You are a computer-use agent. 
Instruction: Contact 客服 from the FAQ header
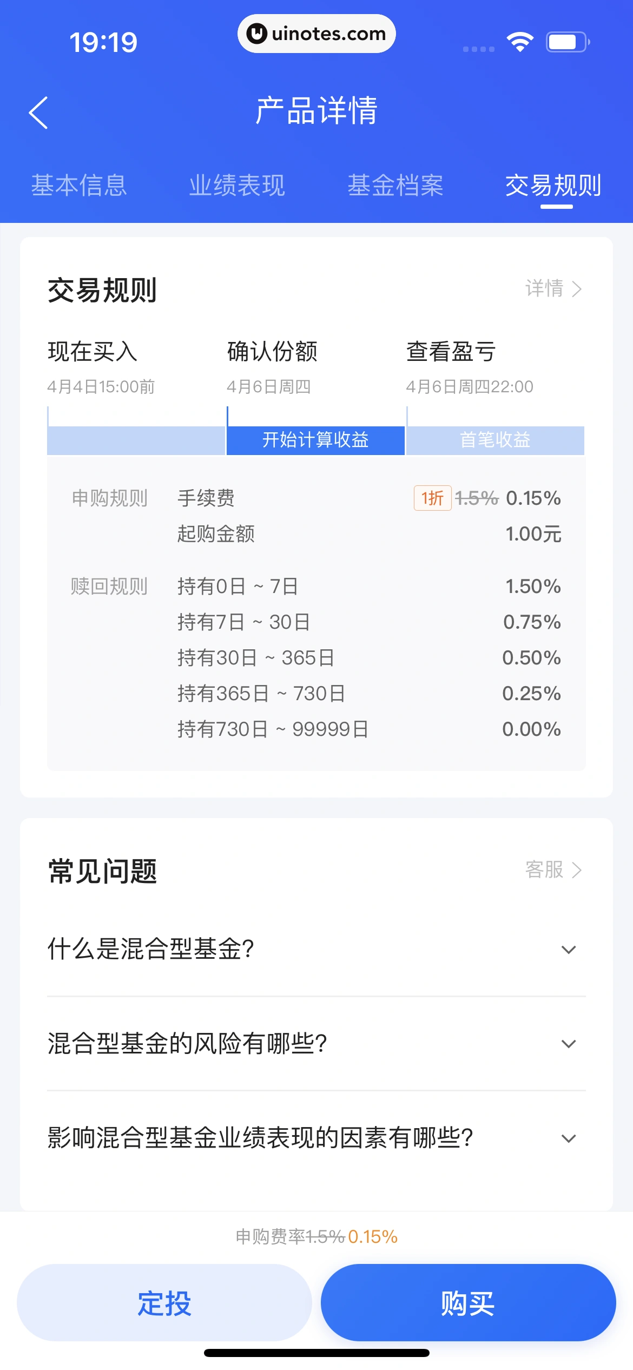point(553,870)
